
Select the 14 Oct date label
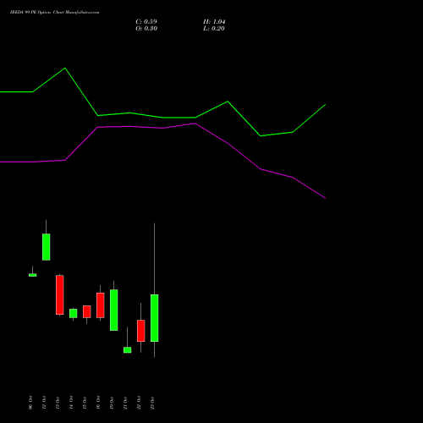pyautogui.click(x=71, y=403)
